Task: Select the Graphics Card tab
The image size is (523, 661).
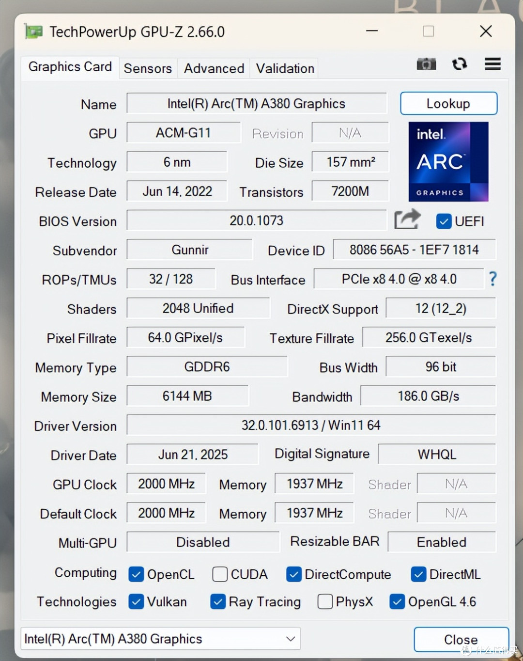Action: coord(70,67)
